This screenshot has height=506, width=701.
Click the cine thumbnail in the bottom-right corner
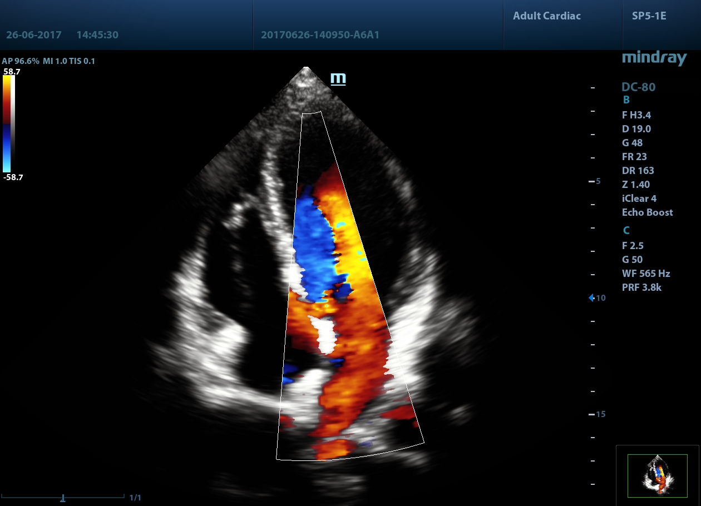(657, 475)
